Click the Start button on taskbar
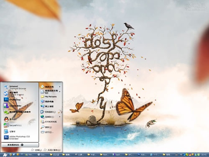The width and height of the screenshot is (209, 157). (5, 155)
